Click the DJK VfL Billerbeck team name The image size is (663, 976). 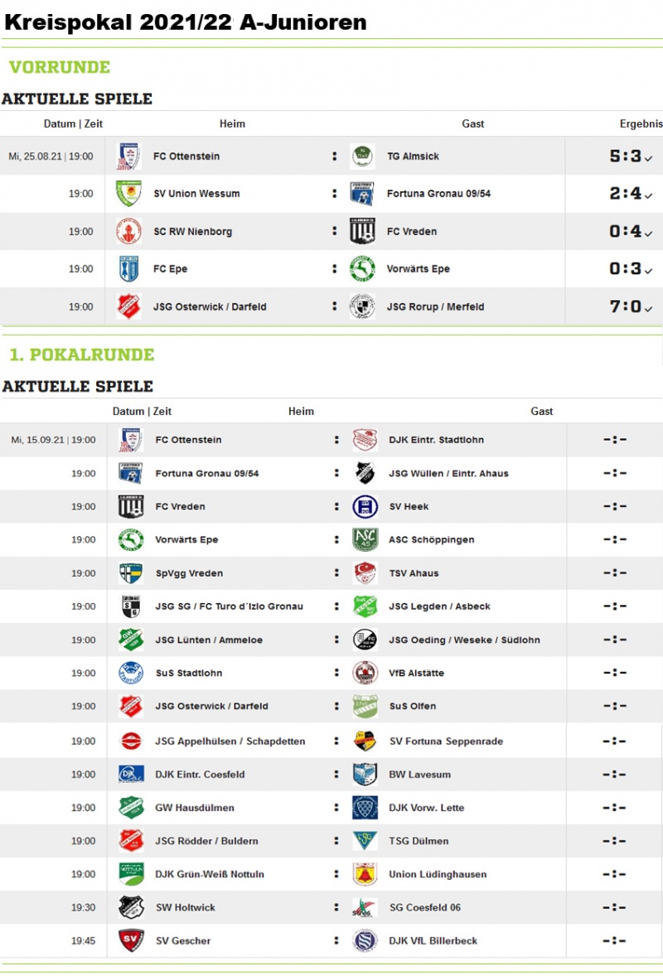[x=433, y=940]
